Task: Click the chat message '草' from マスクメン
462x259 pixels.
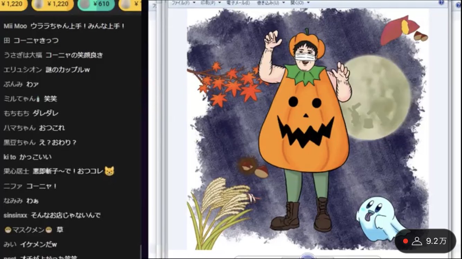Action: pos(60,230)
